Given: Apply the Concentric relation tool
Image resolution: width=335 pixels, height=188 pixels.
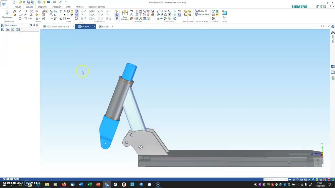Looking at the screenshot, I should coord(68,11).
